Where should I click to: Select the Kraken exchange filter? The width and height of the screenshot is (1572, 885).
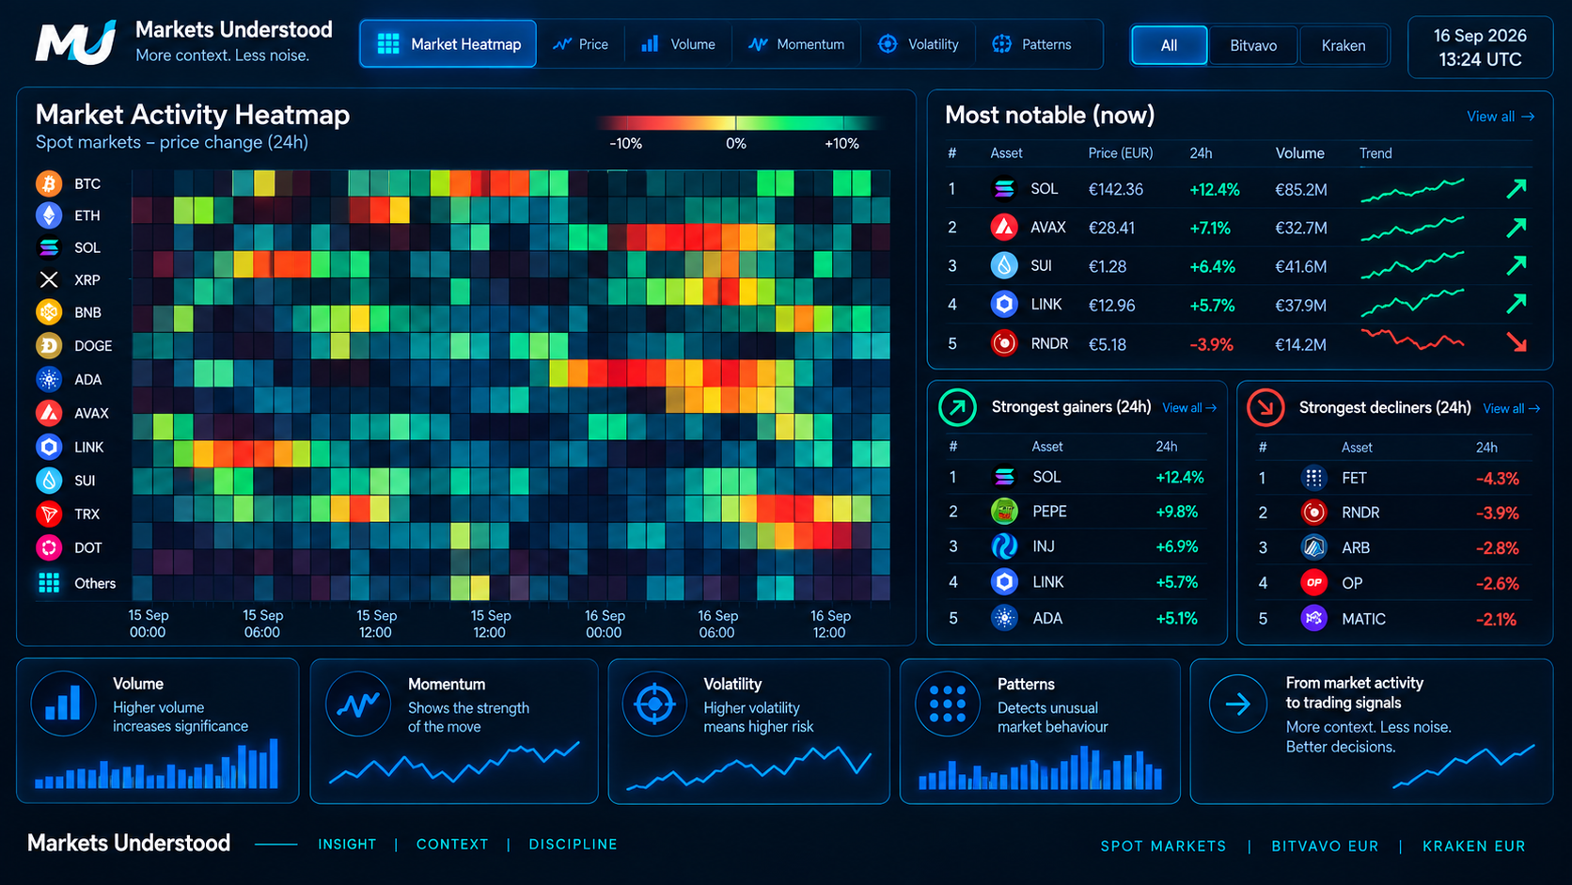(1344, 45)
